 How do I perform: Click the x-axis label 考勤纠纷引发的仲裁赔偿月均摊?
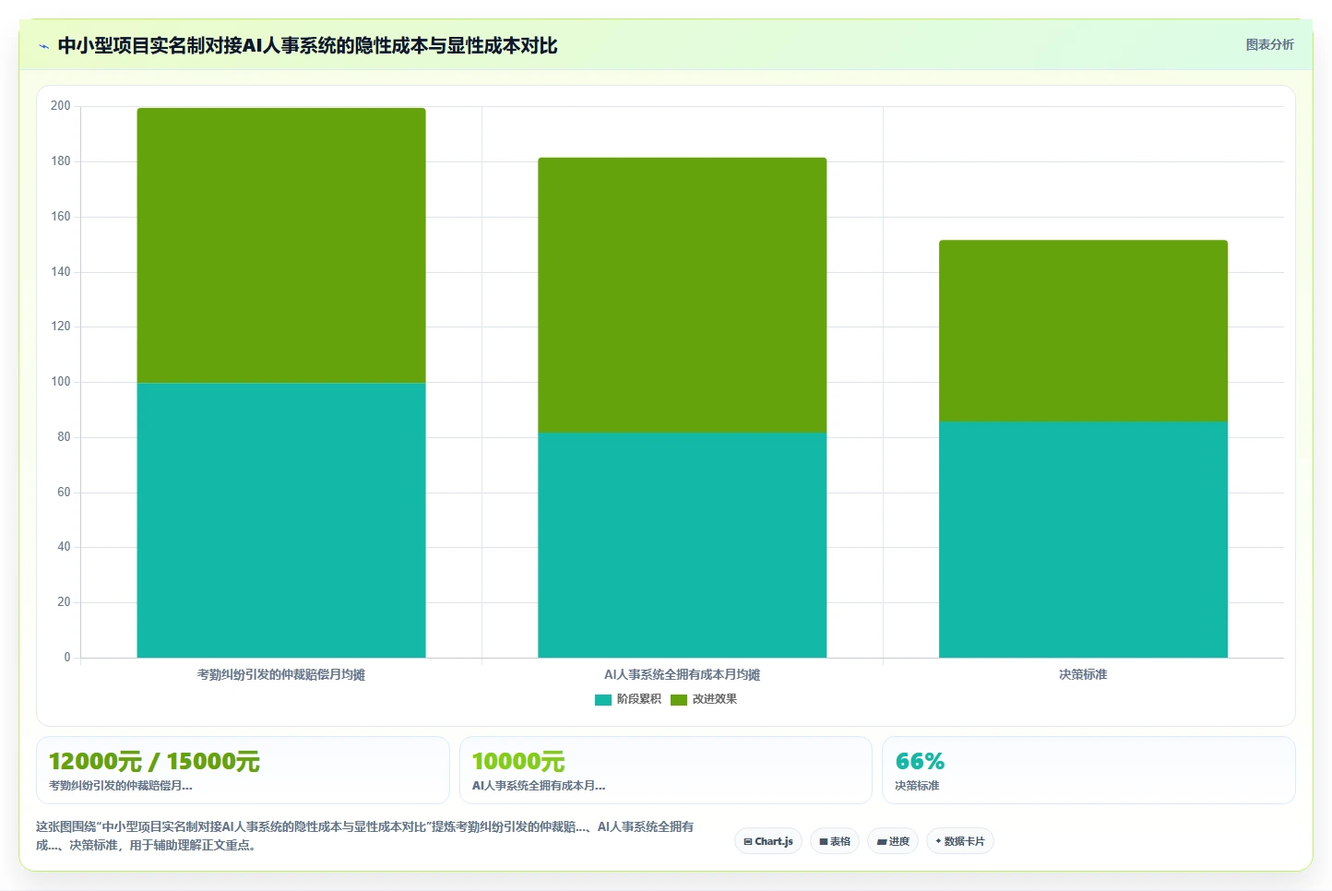tap(281, 675)
